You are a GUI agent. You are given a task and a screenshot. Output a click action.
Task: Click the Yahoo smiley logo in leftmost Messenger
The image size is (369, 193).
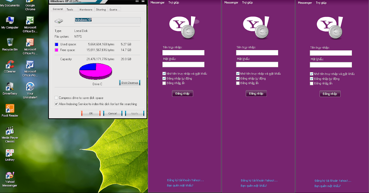click(184, 28)
